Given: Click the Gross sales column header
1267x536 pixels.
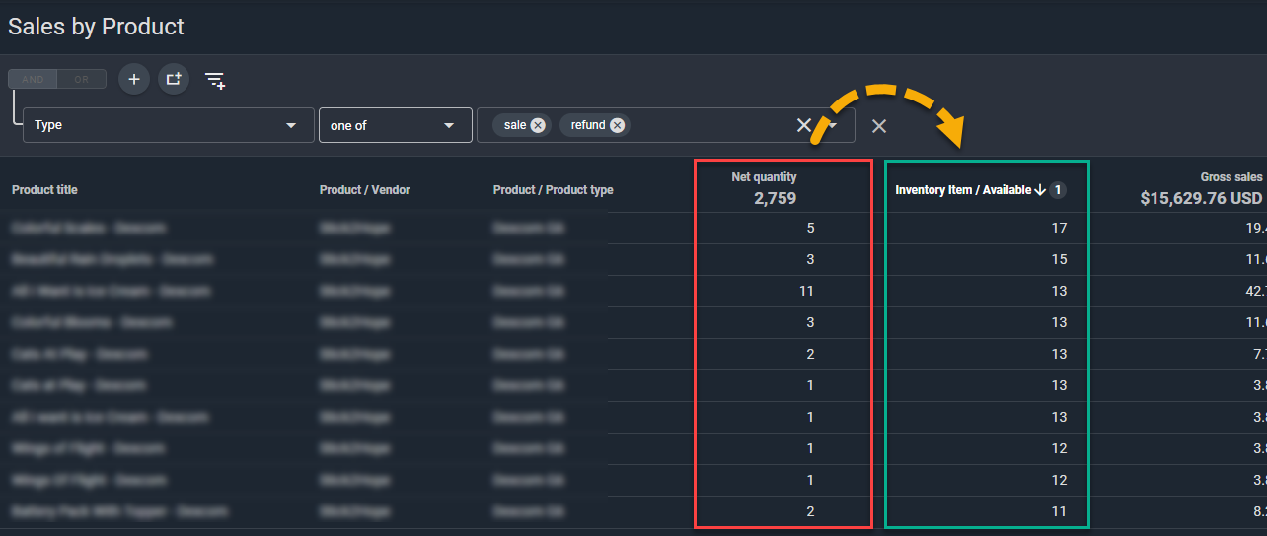Looking at the screenshot, I should tap(1230, 177).
